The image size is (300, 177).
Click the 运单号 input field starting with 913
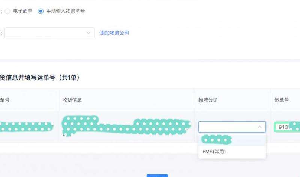click(287, 127)
